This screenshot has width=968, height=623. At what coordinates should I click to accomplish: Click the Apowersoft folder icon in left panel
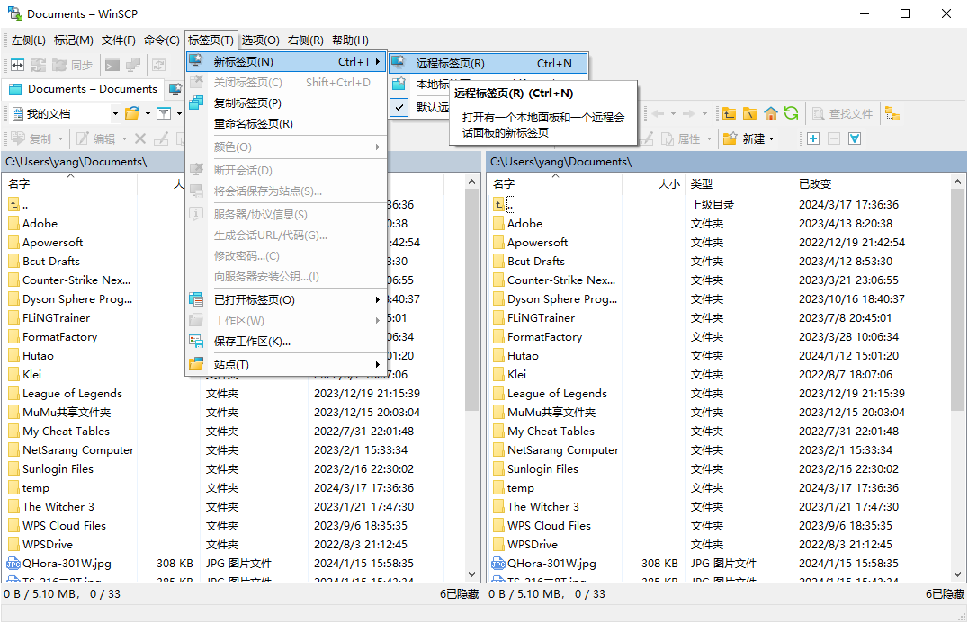13,243
